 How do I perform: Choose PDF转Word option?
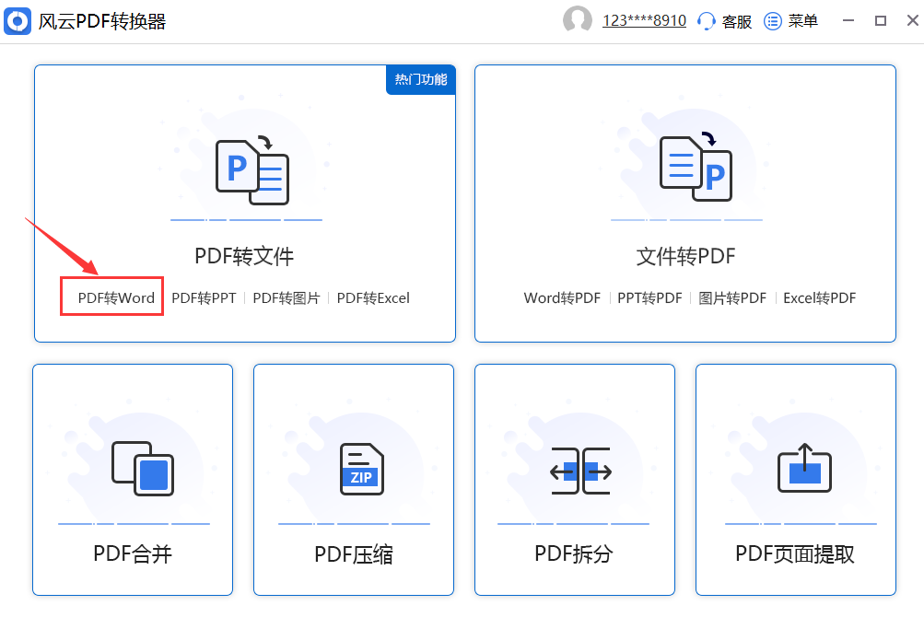tap(116, 298)
